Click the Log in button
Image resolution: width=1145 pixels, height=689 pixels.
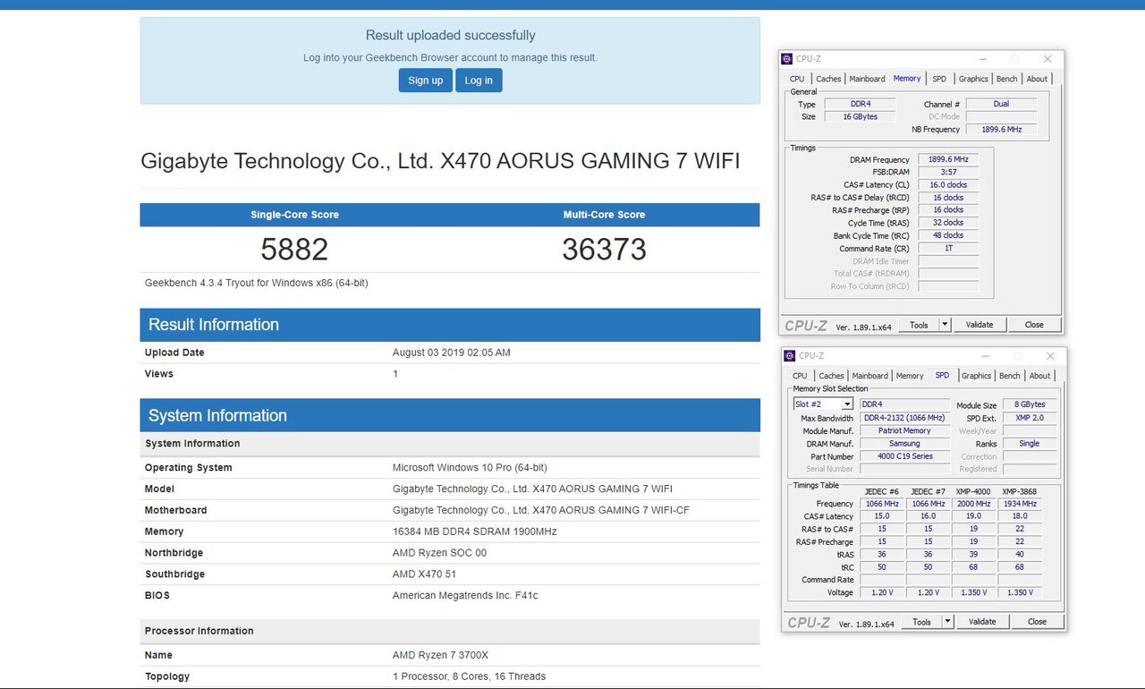[479, 81]
